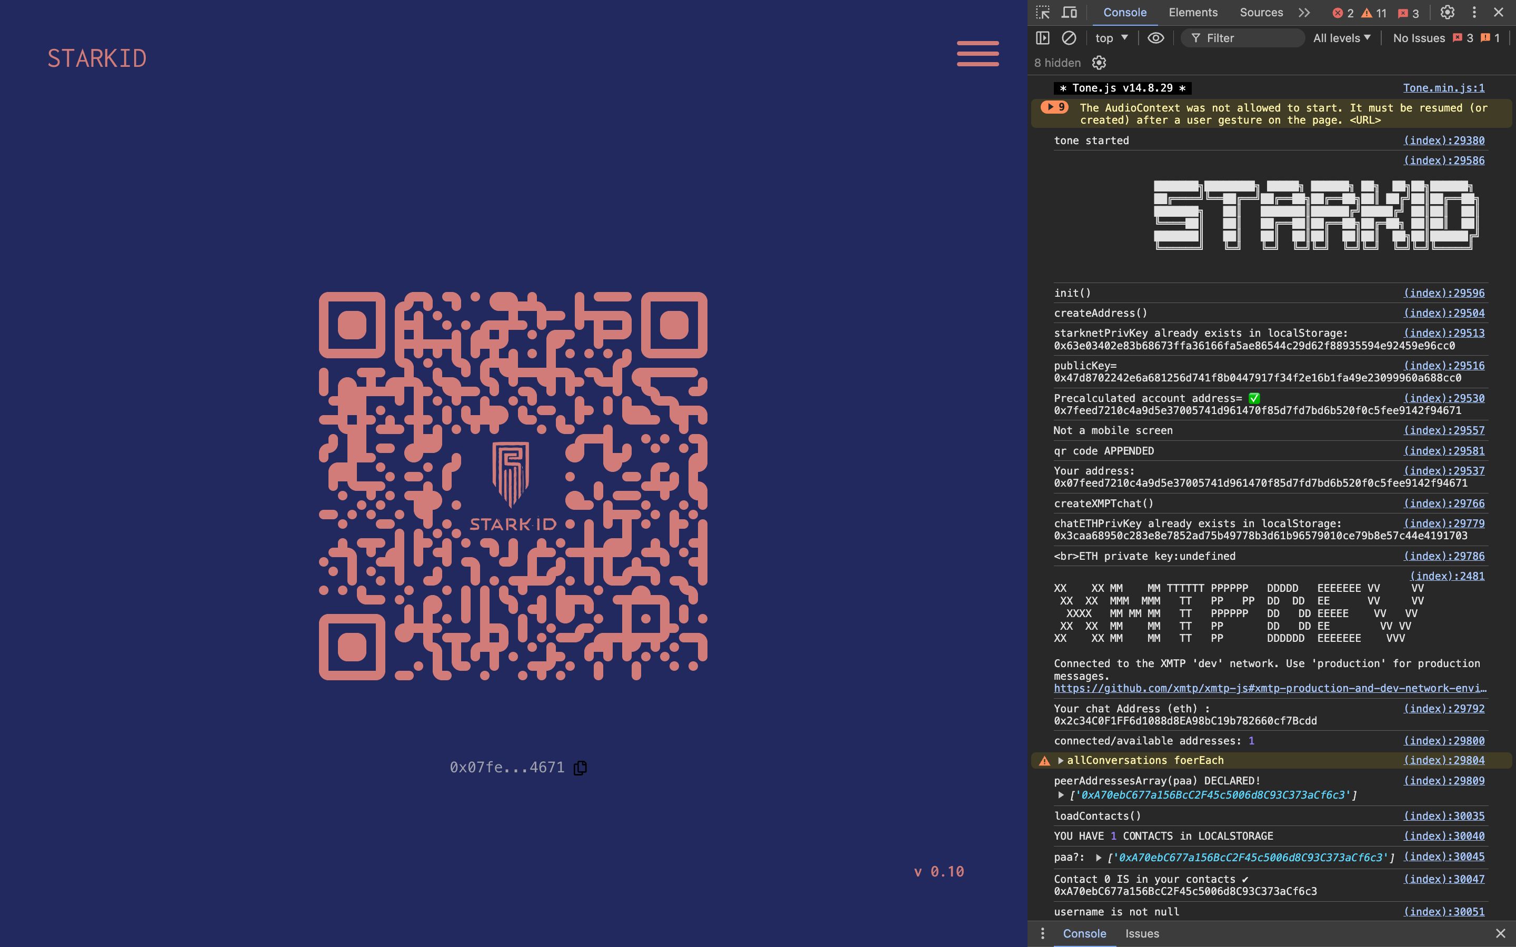Open the Tone.min.js:1 source link
This screenshot has height=947, width=1516.
pyautogui.click(x=1443, y=88)
